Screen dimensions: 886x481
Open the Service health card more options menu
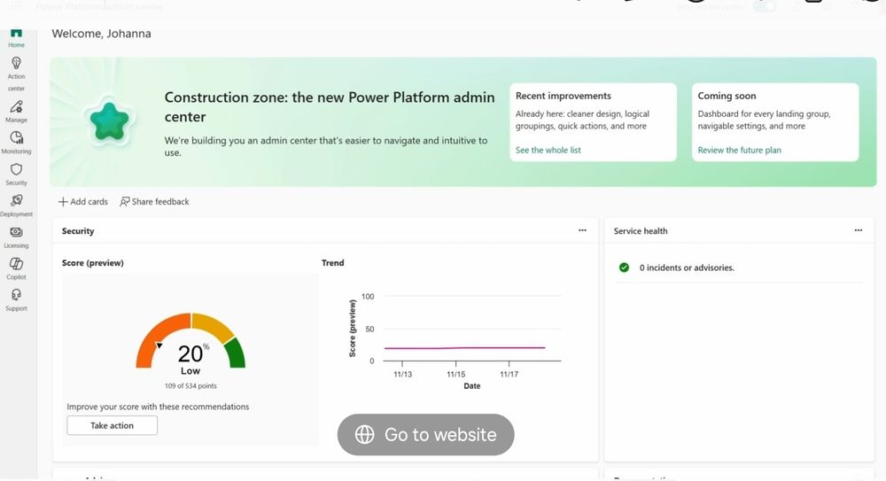858,230
